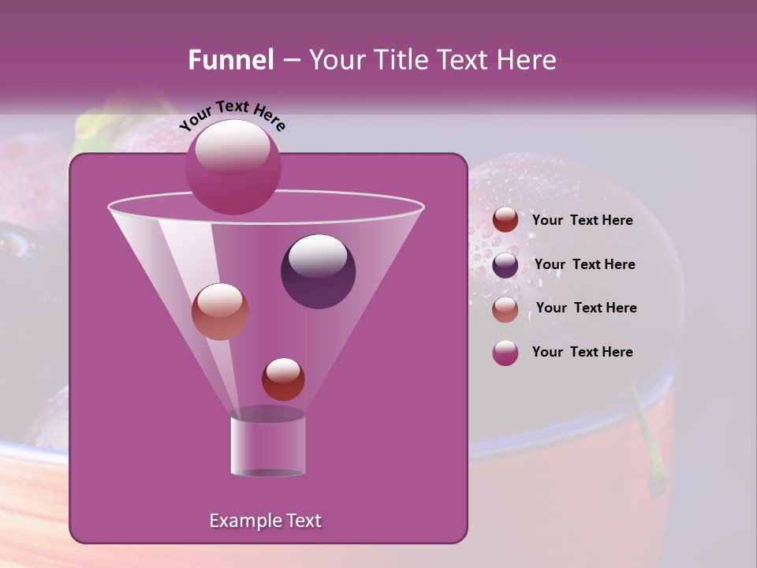Screen dimensions: 757x568
Task: Select the pink legend bullet sphere
Action: click(505, 308)
